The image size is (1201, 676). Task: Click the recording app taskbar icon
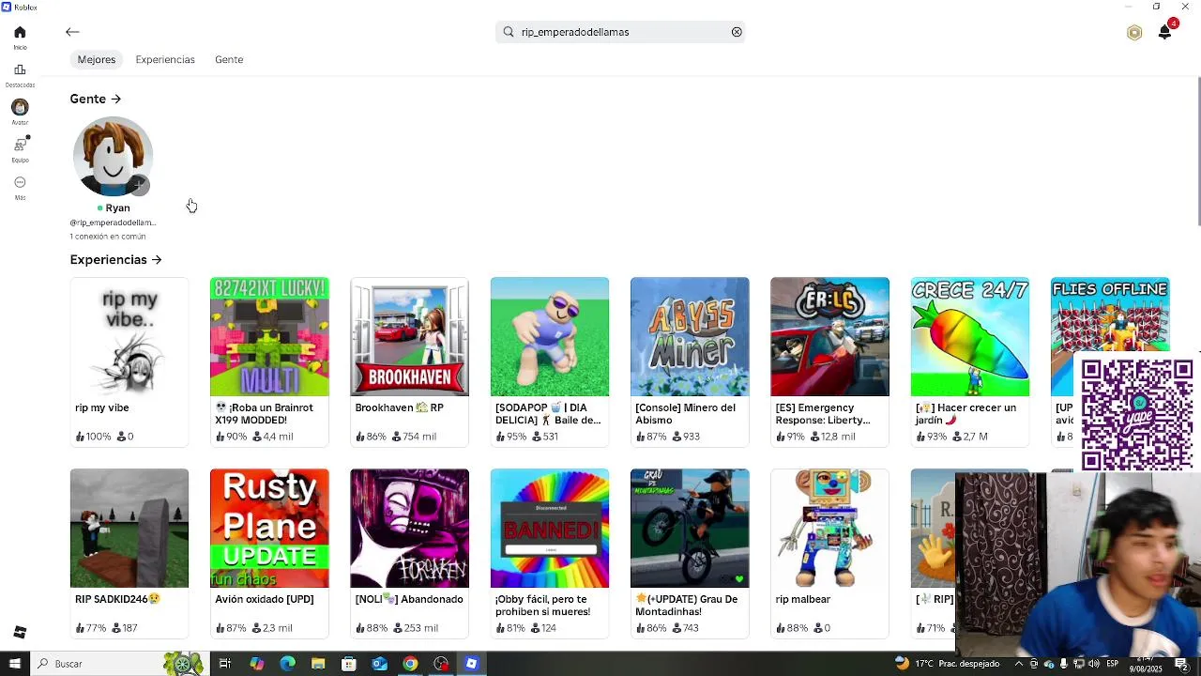coord(441,664)
